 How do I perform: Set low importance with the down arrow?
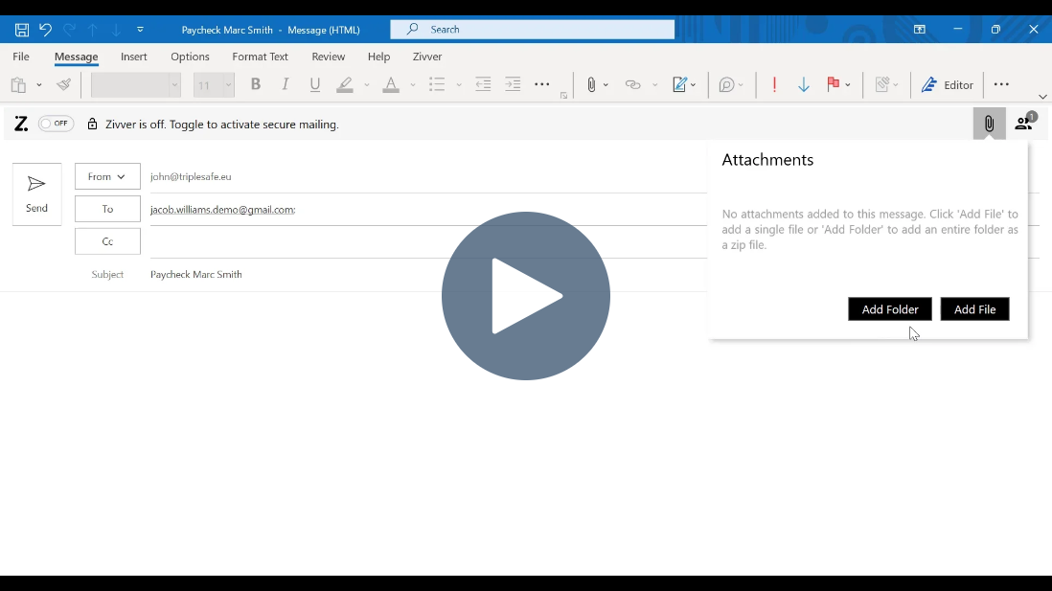click(804, 85)
